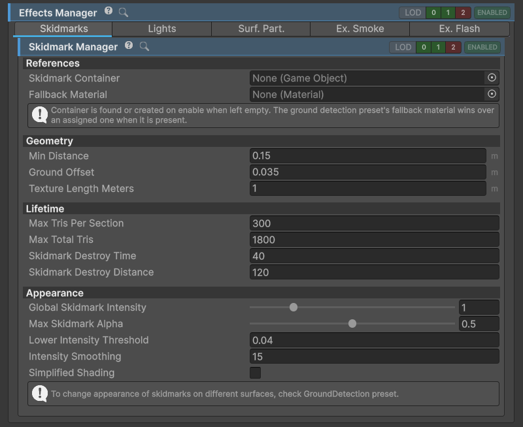The width and height of the screenshot is (523, 427).
Task: Enable Simplified Shading checkbox
Action: 255,373
